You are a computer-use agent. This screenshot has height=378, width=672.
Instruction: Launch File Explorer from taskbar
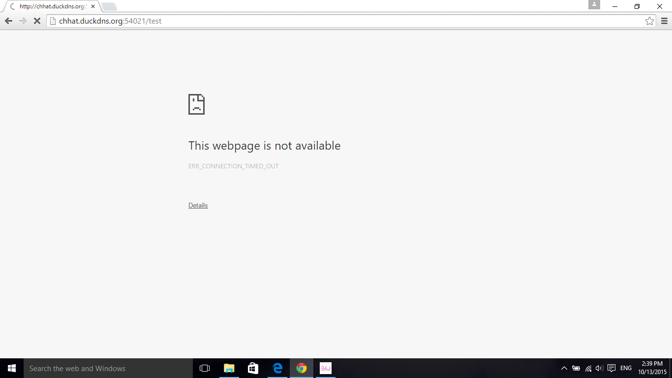point(229,368)
